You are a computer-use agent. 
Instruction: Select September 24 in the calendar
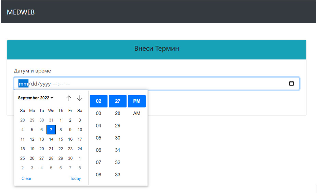[x=80, y=149]
